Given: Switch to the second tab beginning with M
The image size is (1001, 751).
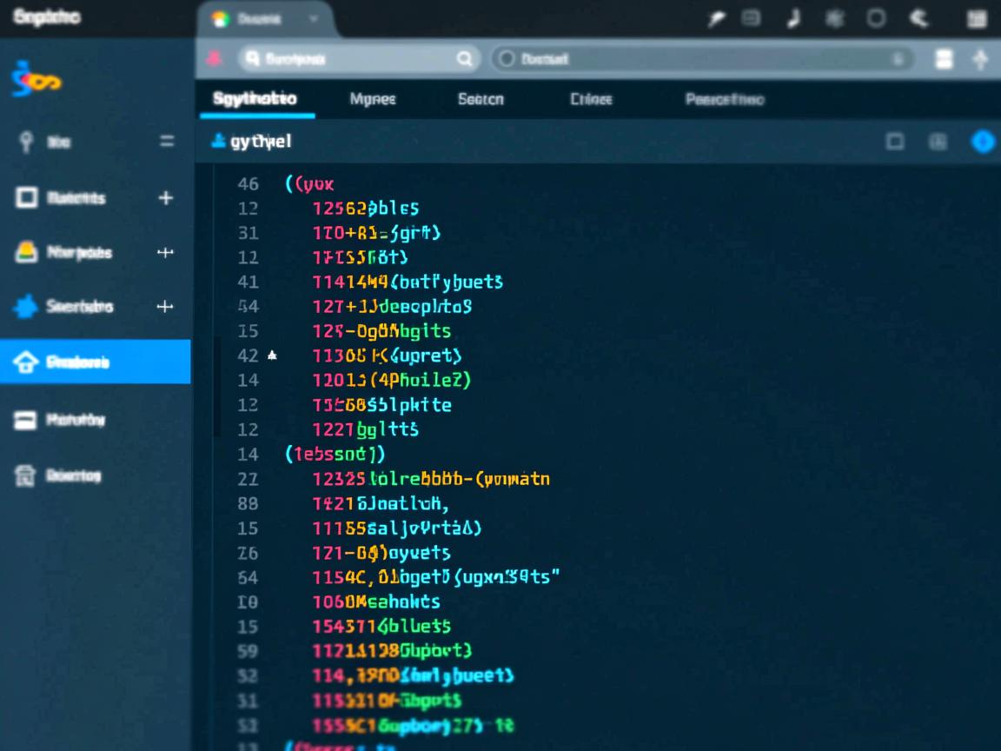Looking at the screenshot, I should (x=373, y=99).
